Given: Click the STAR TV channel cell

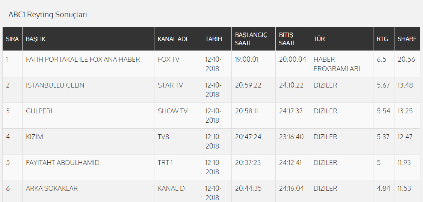Looking at the screenshot, I should [x=170, y=85].
